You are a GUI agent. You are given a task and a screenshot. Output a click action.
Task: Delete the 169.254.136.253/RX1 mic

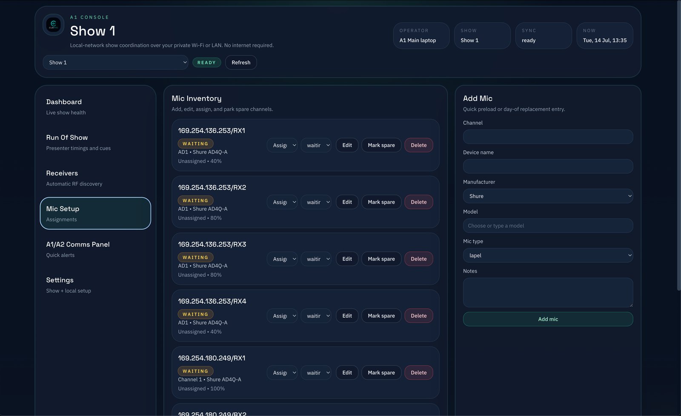pyautogui.click(x=419, y=145)
